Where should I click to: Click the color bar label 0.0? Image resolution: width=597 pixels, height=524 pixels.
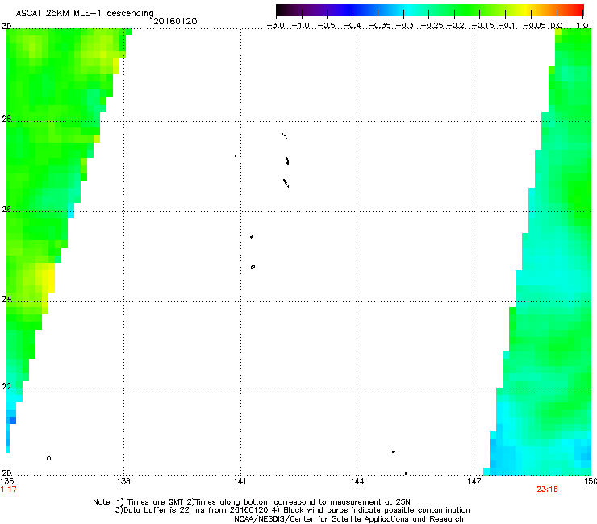click(x=557, y=26)
